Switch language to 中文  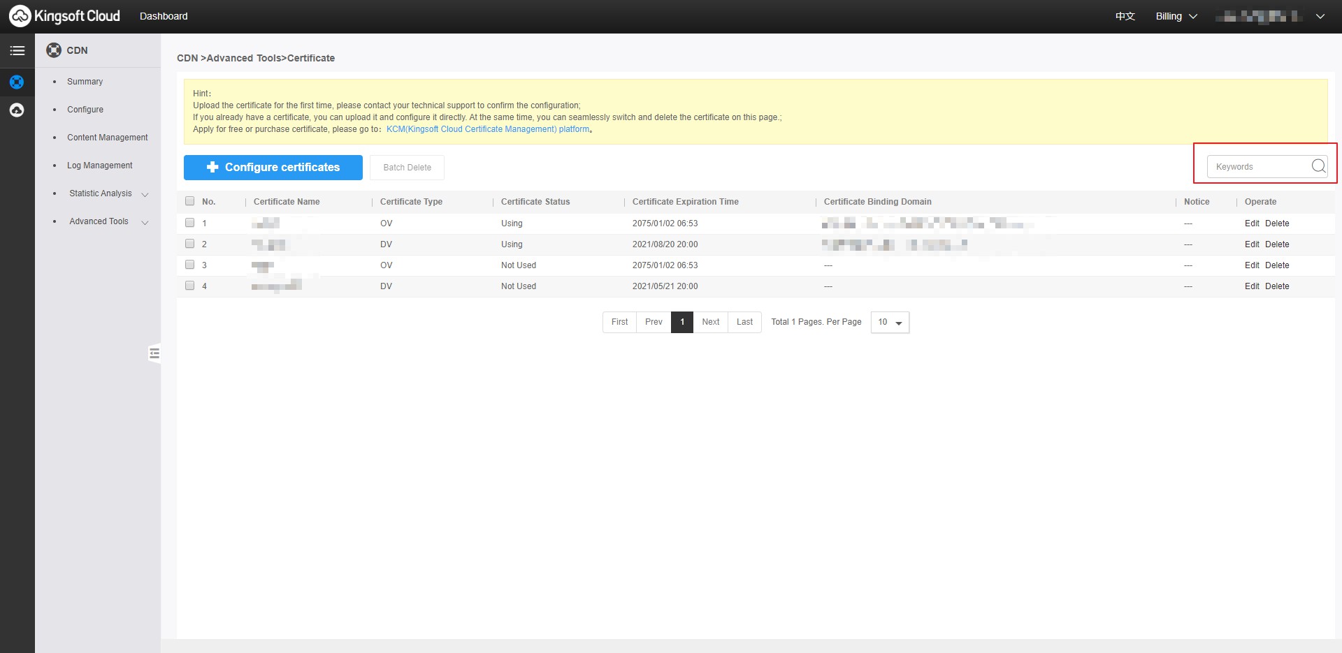(x=1125, y=16)
